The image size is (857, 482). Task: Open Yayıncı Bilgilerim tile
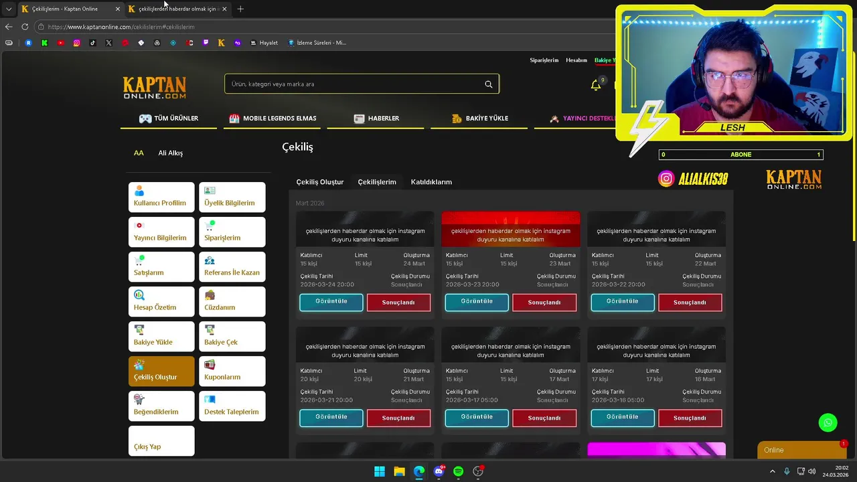click(161, 232)
